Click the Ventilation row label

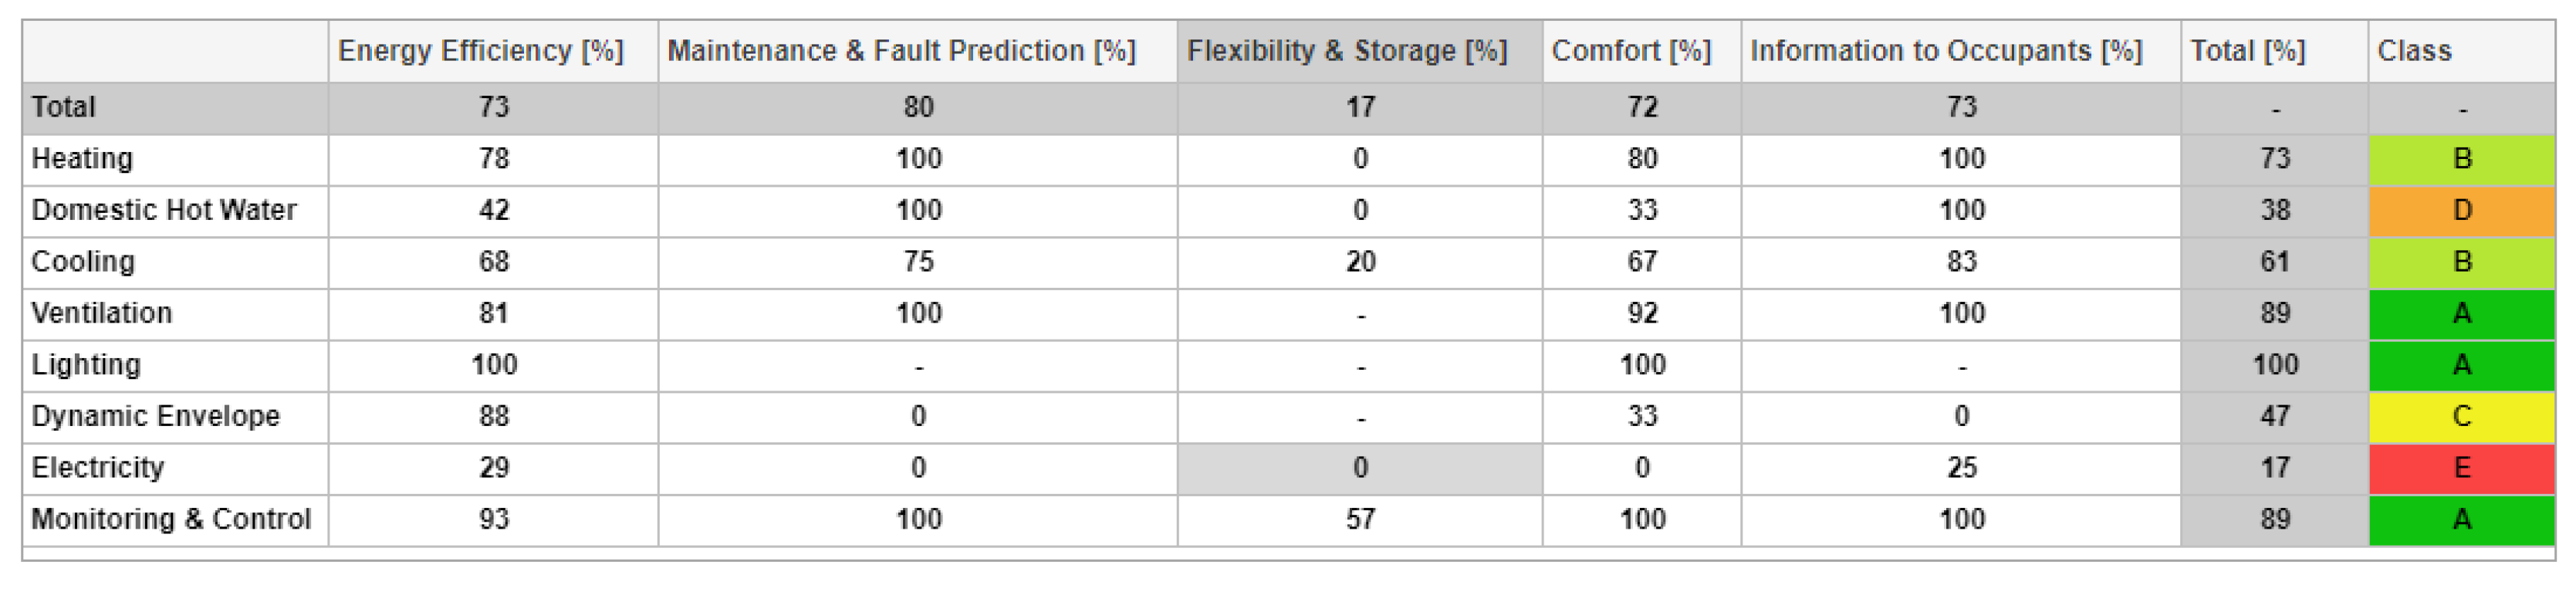[101, 313]
